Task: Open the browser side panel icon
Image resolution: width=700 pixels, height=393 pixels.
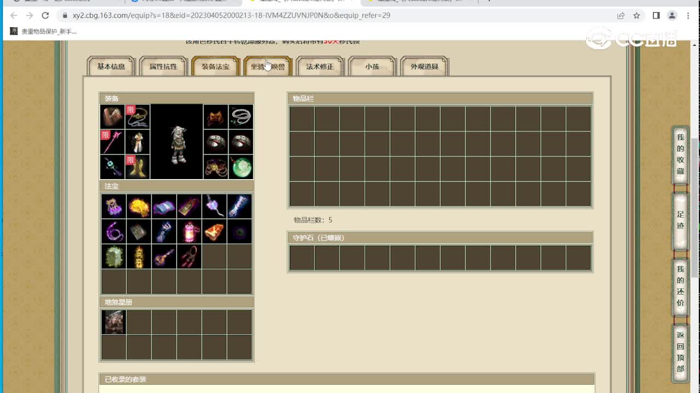Action: [x=656, y=15]
